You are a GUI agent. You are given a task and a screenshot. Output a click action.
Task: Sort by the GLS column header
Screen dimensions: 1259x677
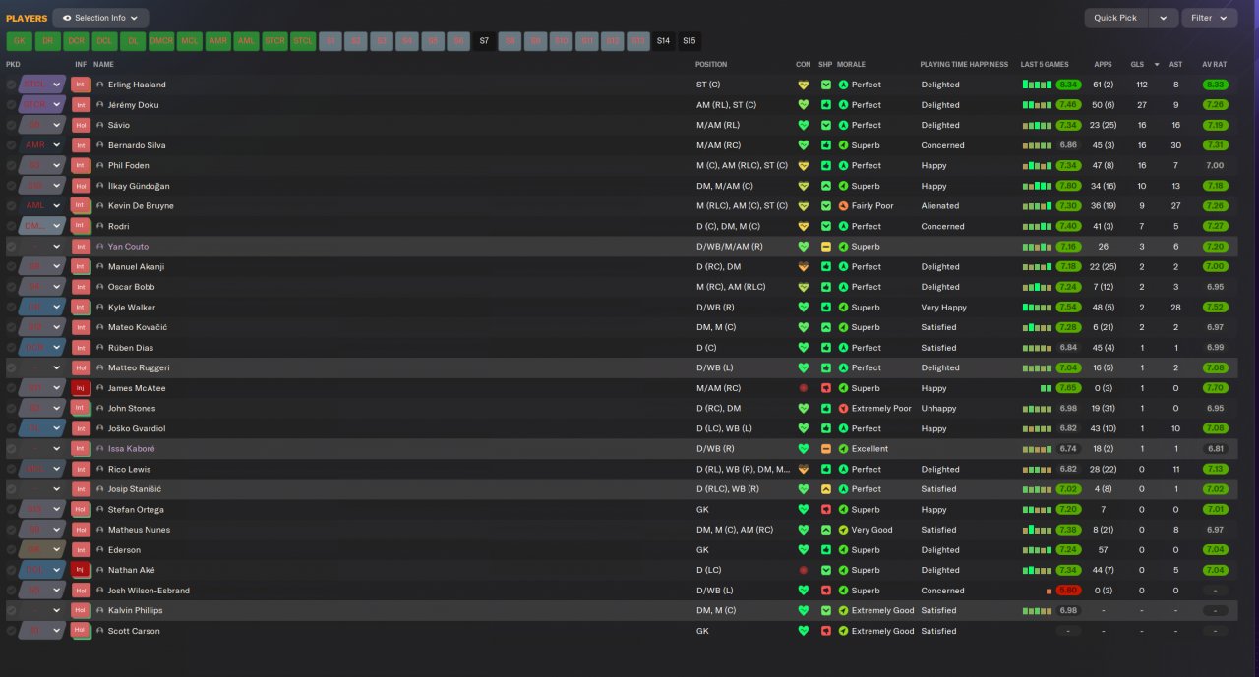tap(1137, 64)
